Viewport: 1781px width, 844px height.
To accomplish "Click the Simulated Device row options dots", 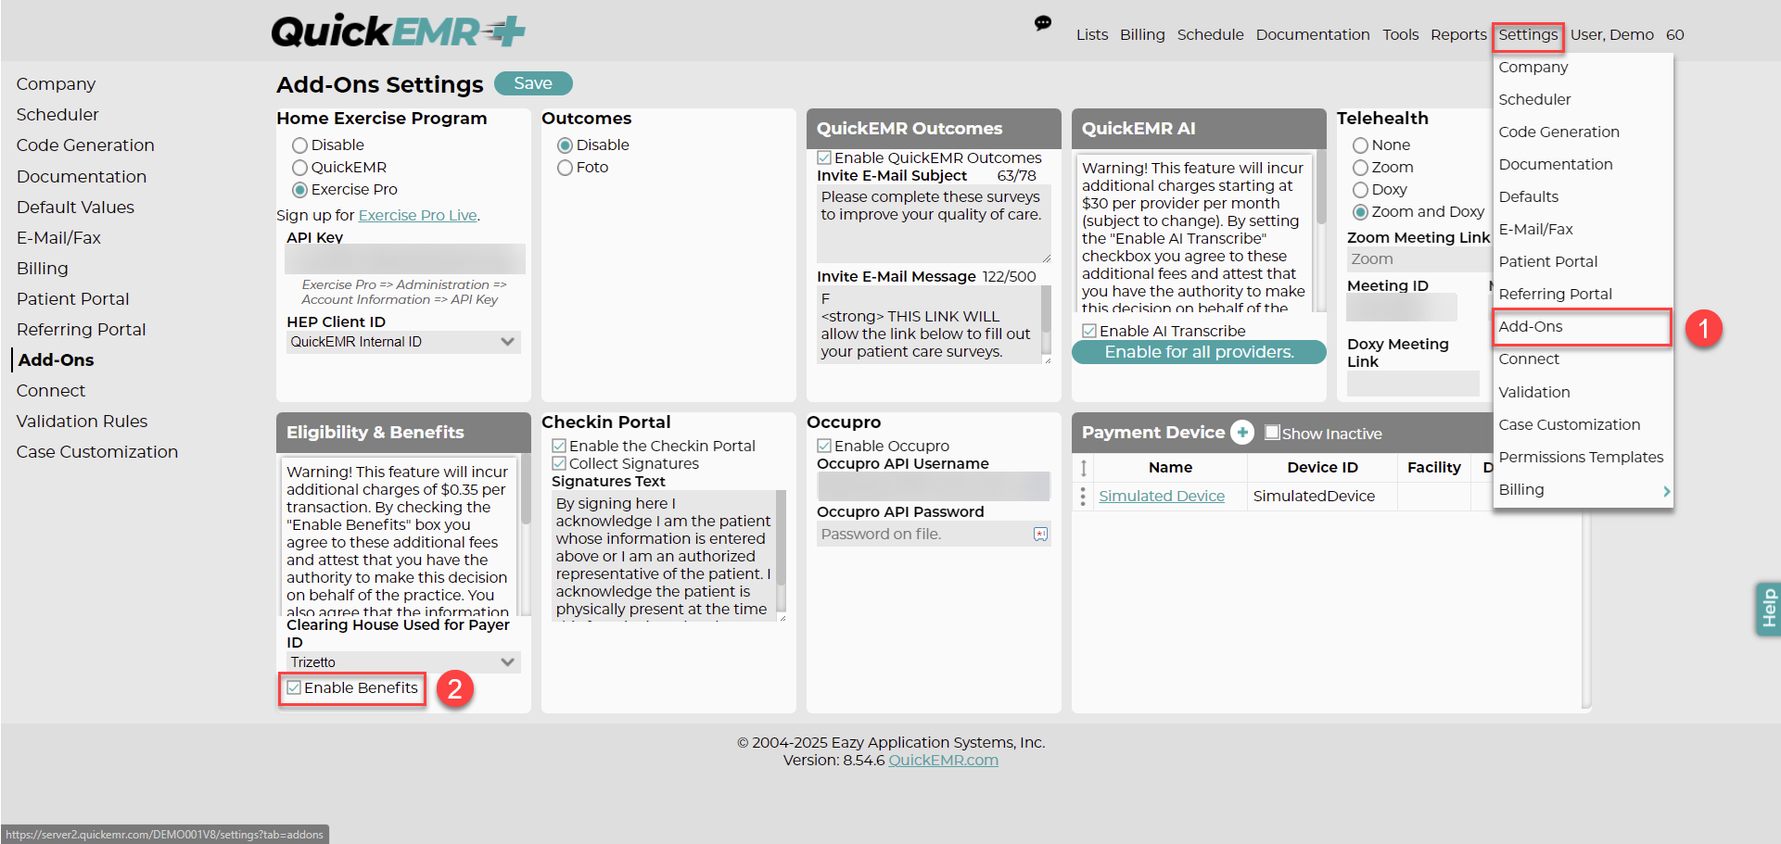I will pyautogui.click(x=1083, y=497).
